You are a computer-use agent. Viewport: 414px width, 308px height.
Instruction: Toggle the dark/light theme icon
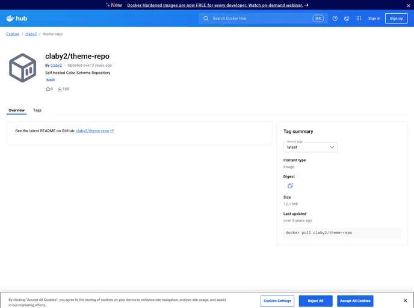point(347,19)
